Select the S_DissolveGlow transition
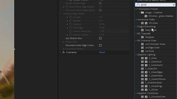The image size is (177, 99). [157, 97]
